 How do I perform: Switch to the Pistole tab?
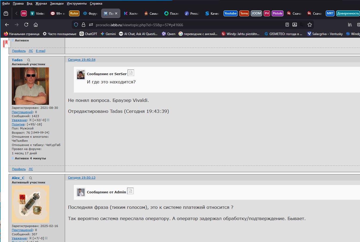(278, 13)
